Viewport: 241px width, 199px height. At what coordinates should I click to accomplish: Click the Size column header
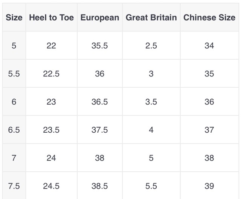pyautogui.click(x=14, y=17)
